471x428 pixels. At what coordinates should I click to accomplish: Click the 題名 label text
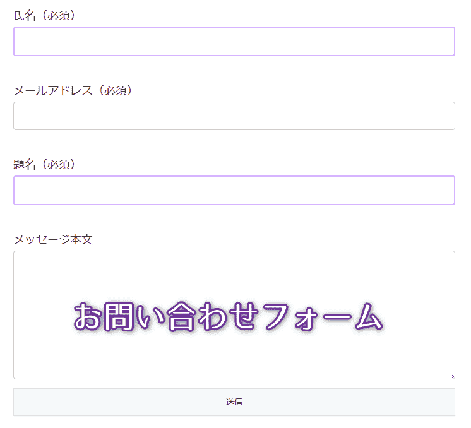point(25,165)
